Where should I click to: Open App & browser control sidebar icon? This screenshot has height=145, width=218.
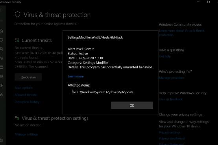[2, 67]
